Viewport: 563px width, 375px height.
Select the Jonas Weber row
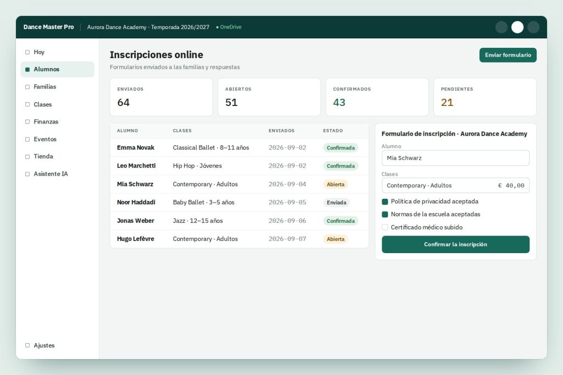point(239,221)
